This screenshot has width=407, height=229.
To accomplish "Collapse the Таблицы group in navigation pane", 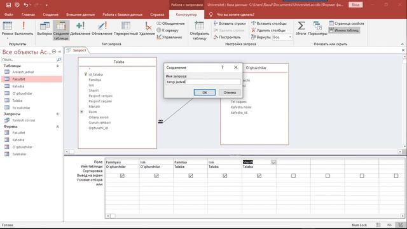I will [x=58, y=66].
